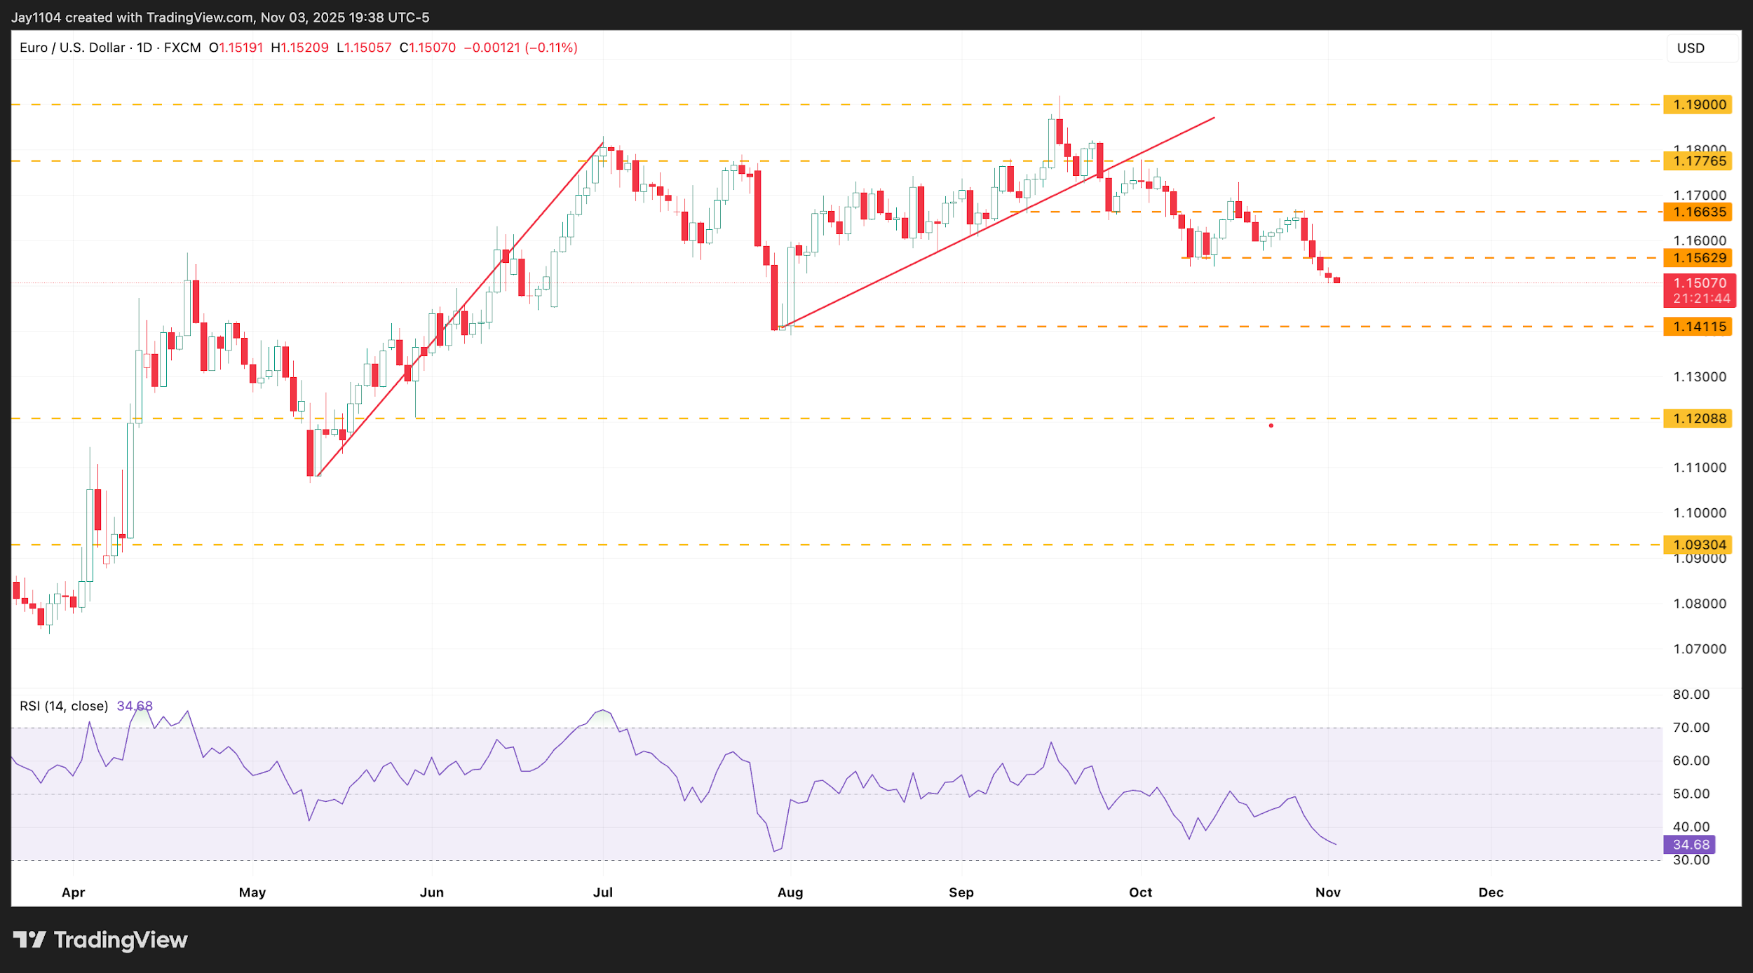Click the Jul label on time axis
1753x973 pixels.
pyautogui.click(x=602, y=892)
